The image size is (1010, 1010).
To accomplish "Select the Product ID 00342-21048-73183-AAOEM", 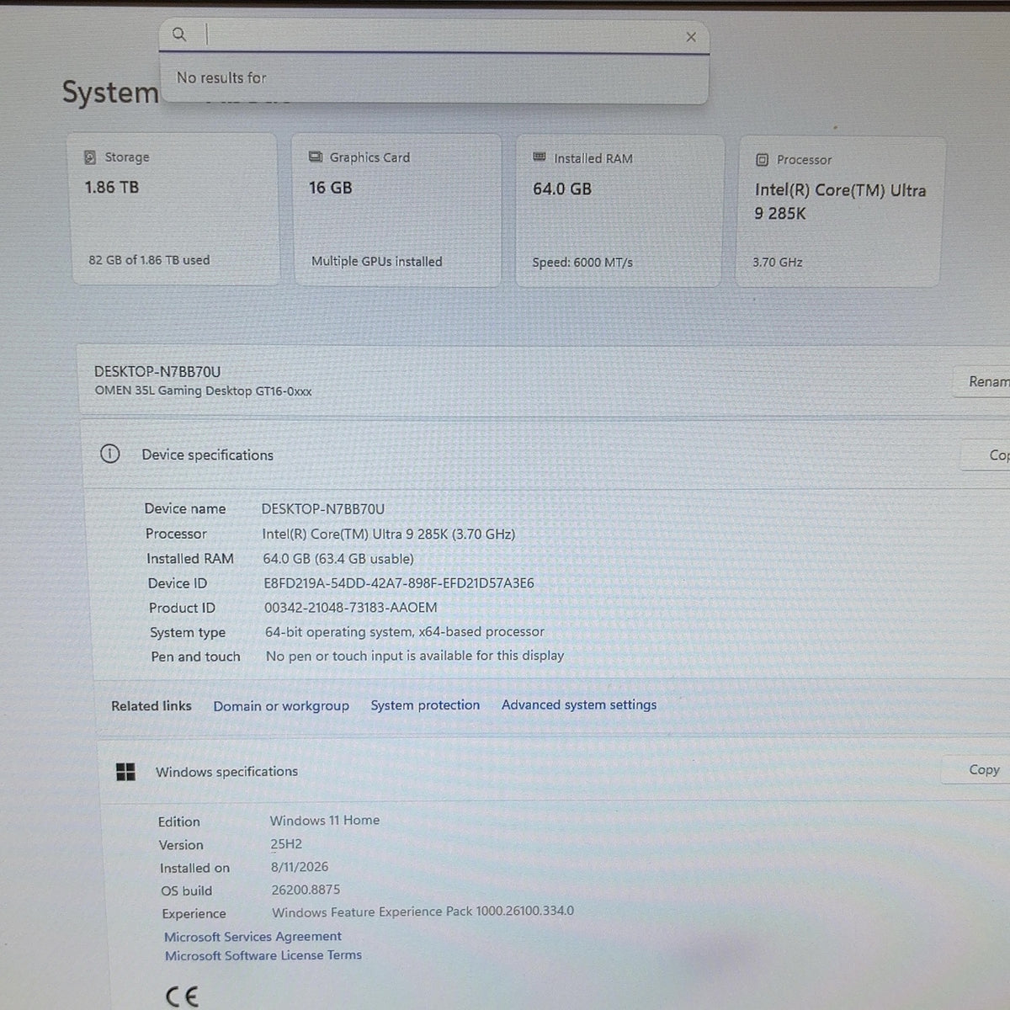I will pos(351,608).
